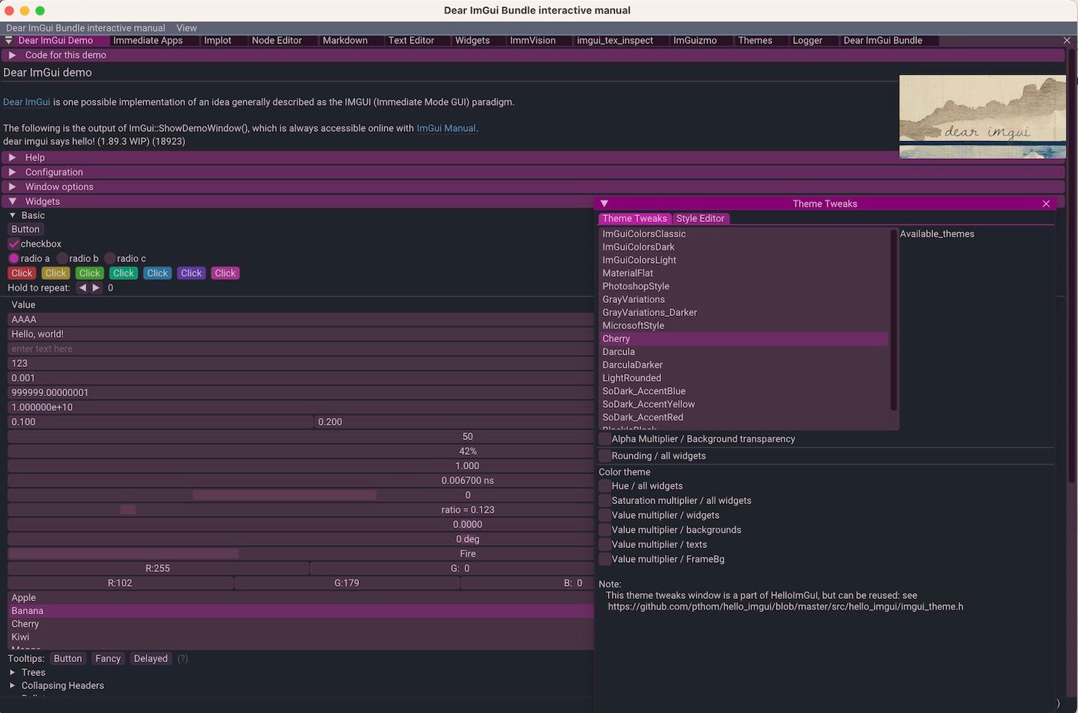Open the View menu
Image resolution: width=1078 pixels, height=713 pixels.
coord(186,28)
